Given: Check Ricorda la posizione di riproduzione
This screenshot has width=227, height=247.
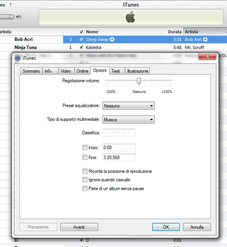Looking at the screenshot, I should pyautogui.click(x=85, y=171).
